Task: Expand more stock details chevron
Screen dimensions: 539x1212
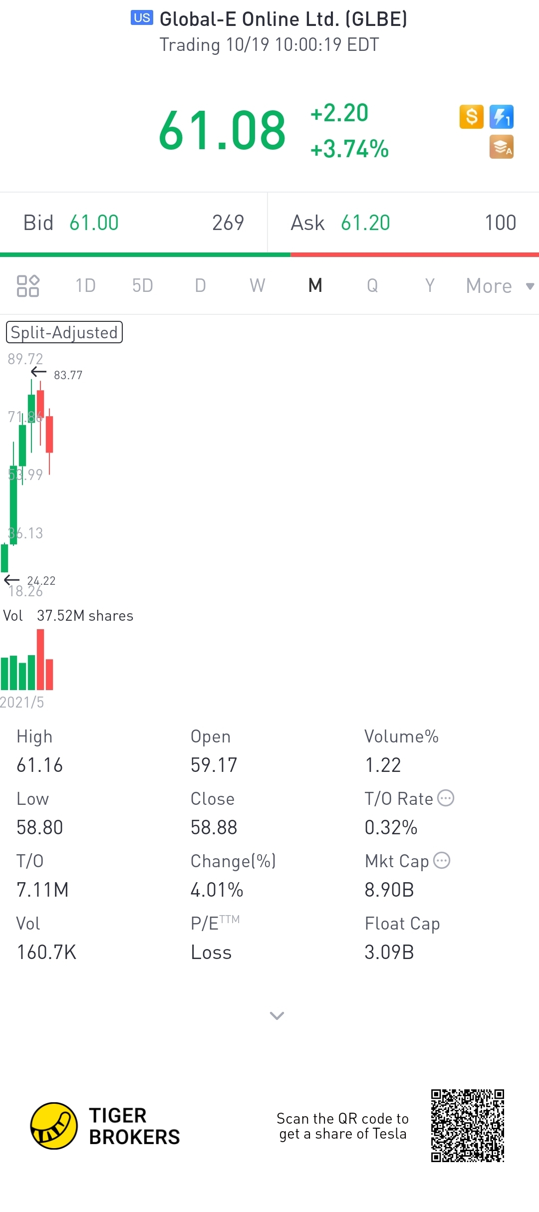Action: point(276,1015)
